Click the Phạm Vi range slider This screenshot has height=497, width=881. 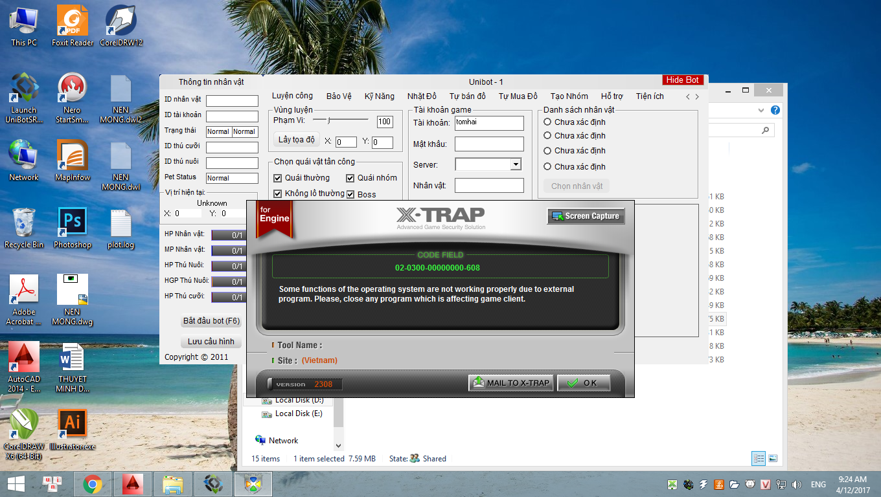click(x=341, y=120)
